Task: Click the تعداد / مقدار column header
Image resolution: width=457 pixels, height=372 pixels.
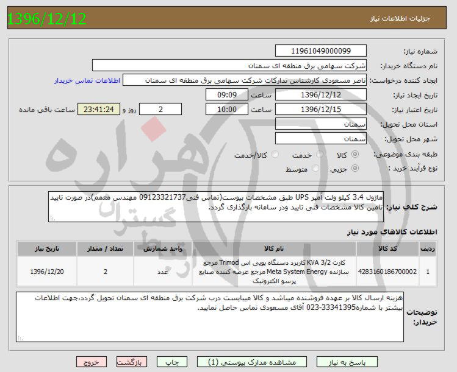Action: 105,248
